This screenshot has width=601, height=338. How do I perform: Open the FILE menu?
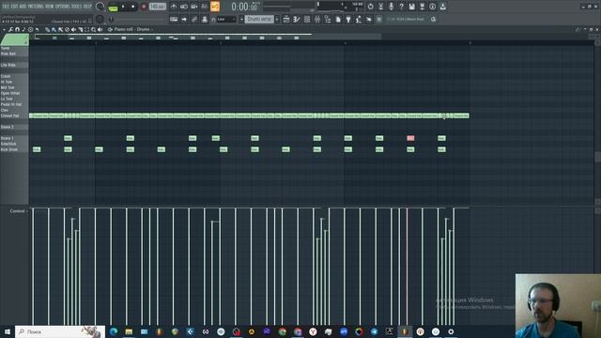[x=6, y=7]
